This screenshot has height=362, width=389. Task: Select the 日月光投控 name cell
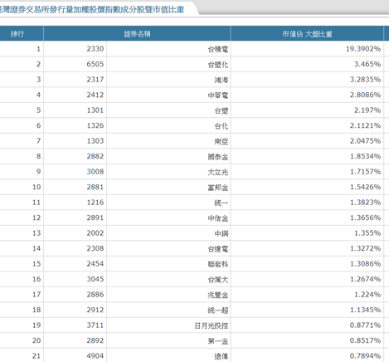pyautogui.click(x=168, y=325)
